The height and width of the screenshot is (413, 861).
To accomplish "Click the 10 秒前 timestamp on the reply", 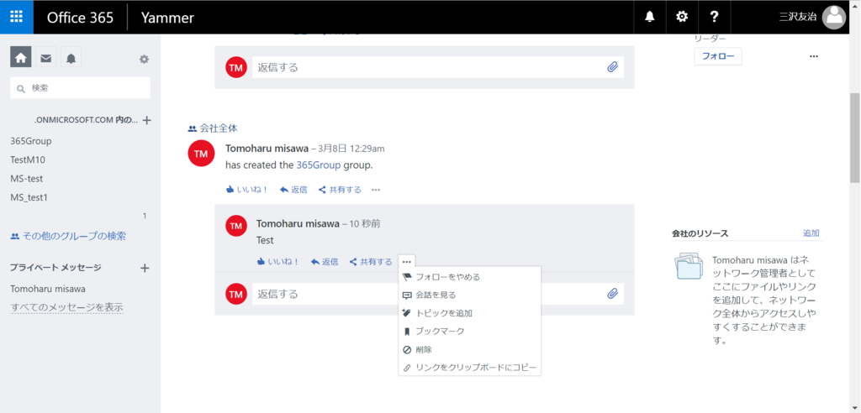I will [365, 223].
